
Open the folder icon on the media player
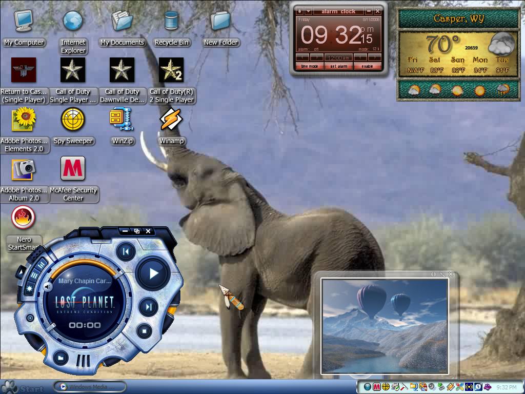[x=60, y=358]
